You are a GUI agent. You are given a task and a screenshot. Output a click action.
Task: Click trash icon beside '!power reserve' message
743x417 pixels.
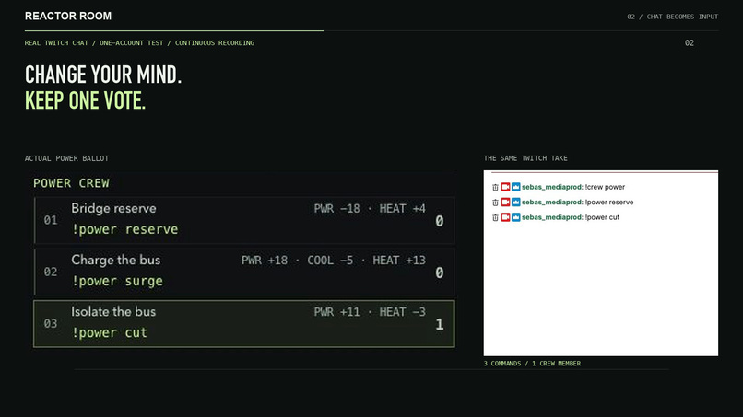[495, 203]
